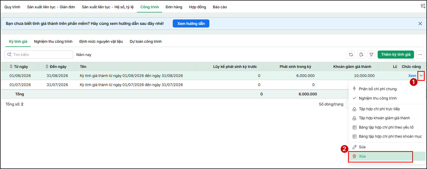427x169 pixels.
Task: Open the Năm nay period filter
Action: click(84, 55)
